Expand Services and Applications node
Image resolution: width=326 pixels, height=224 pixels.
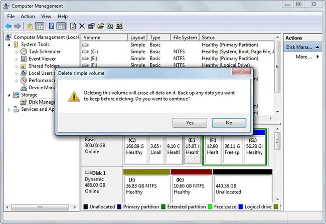[9, 110]
